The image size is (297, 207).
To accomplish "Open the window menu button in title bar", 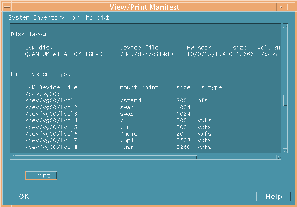I will click(x=7, y=7).
